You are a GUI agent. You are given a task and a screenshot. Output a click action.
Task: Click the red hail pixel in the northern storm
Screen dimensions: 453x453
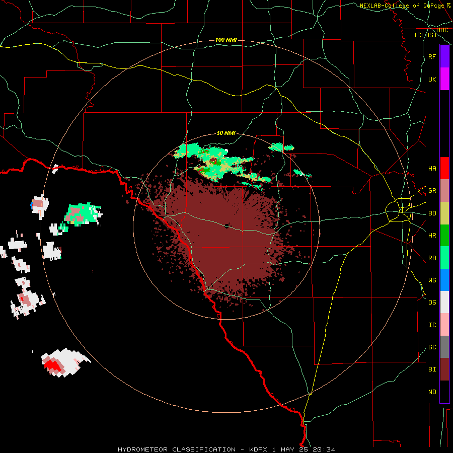click(x=214, y=162)
